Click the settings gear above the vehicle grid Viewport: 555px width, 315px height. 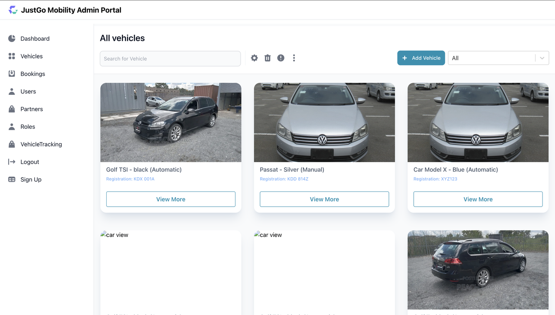254,58
